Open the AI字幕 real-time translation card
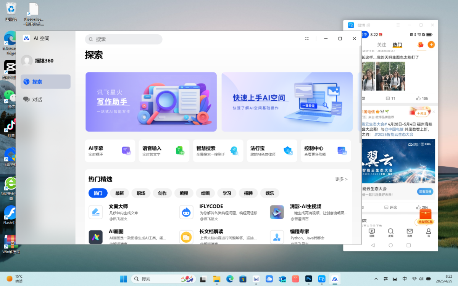The image size is (458, 286). [x=110, y=151]
